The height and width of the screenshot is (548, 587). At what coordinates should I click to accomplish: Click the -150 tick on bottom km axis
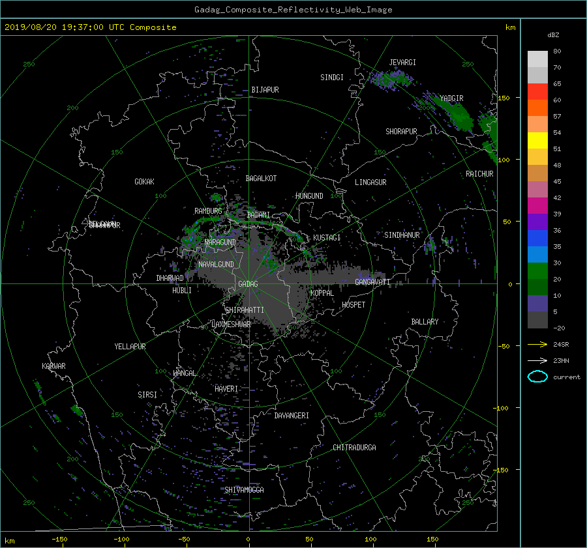click(x=59, y=540)
